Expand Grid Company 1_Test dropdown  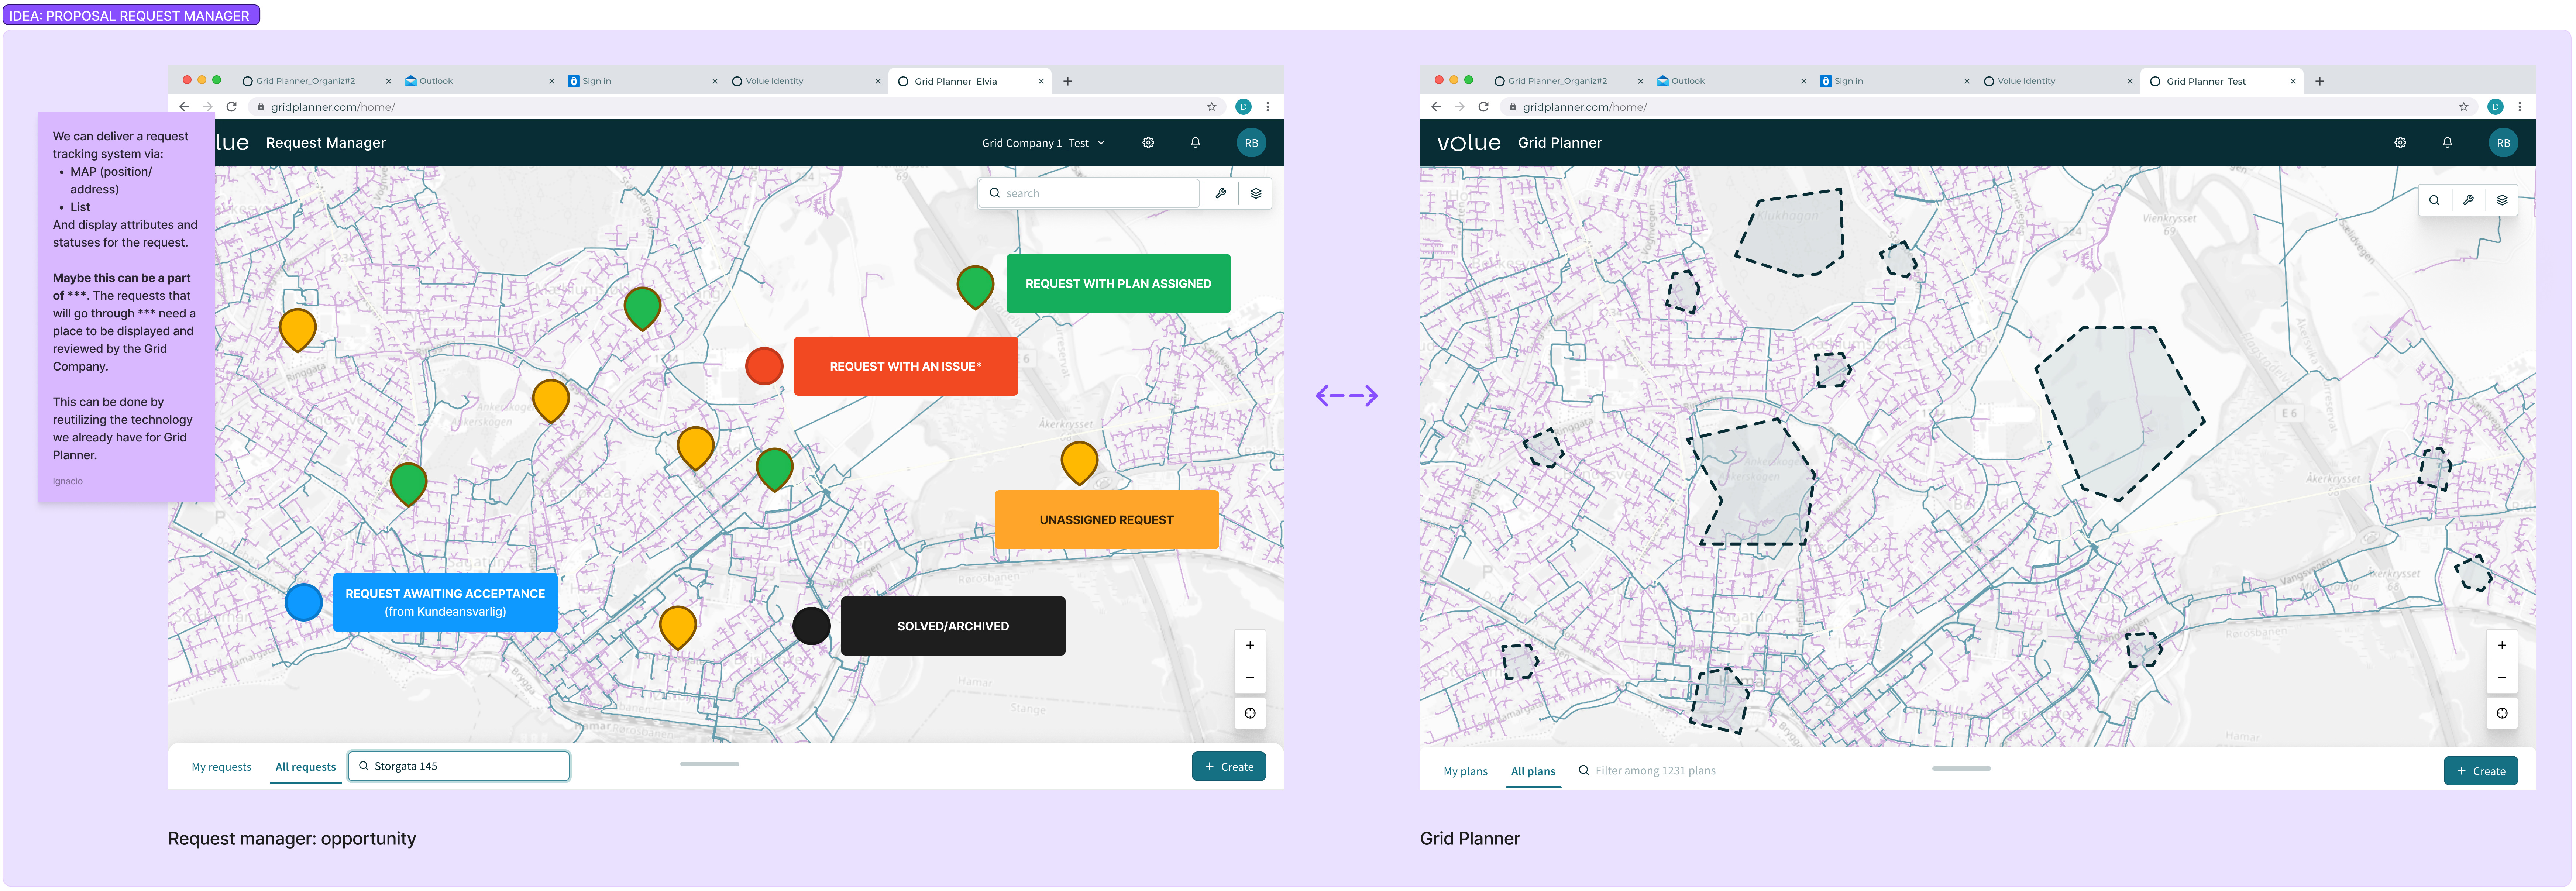(1043, 143)
